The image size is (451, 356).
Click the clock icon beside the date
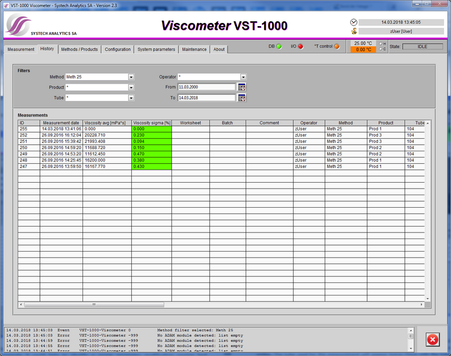(x=354, y=22)
